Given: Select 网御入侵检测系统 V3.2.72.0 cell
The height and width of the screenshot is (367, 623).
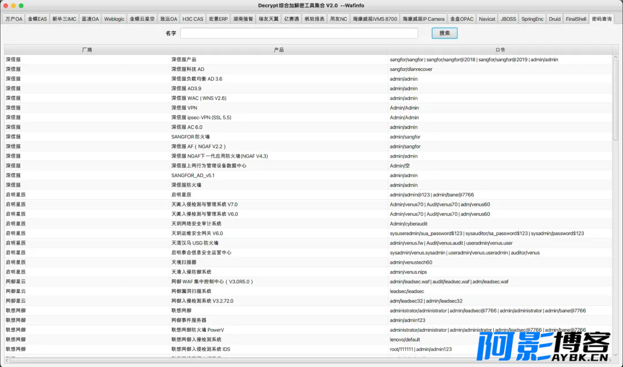Looking at the screenshot, I should coord(279,301).
